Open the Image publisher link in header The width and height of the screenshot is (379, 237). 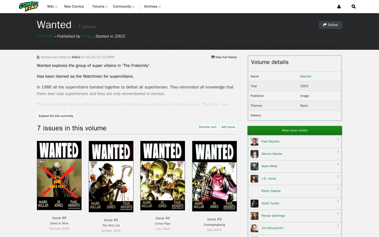87,36
